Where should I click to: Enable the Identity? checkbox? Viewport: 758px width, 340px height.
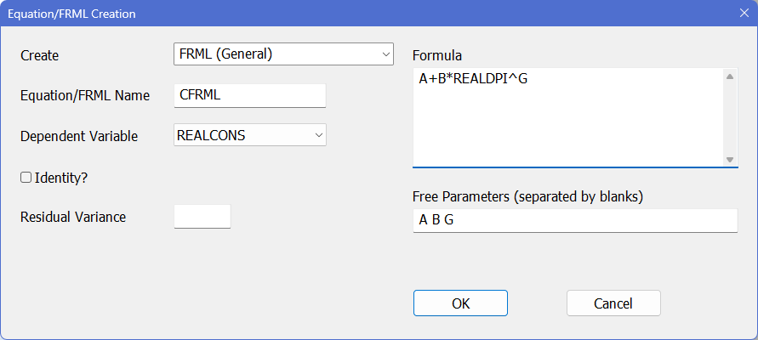pyautogui.click(x=26, y=178)
